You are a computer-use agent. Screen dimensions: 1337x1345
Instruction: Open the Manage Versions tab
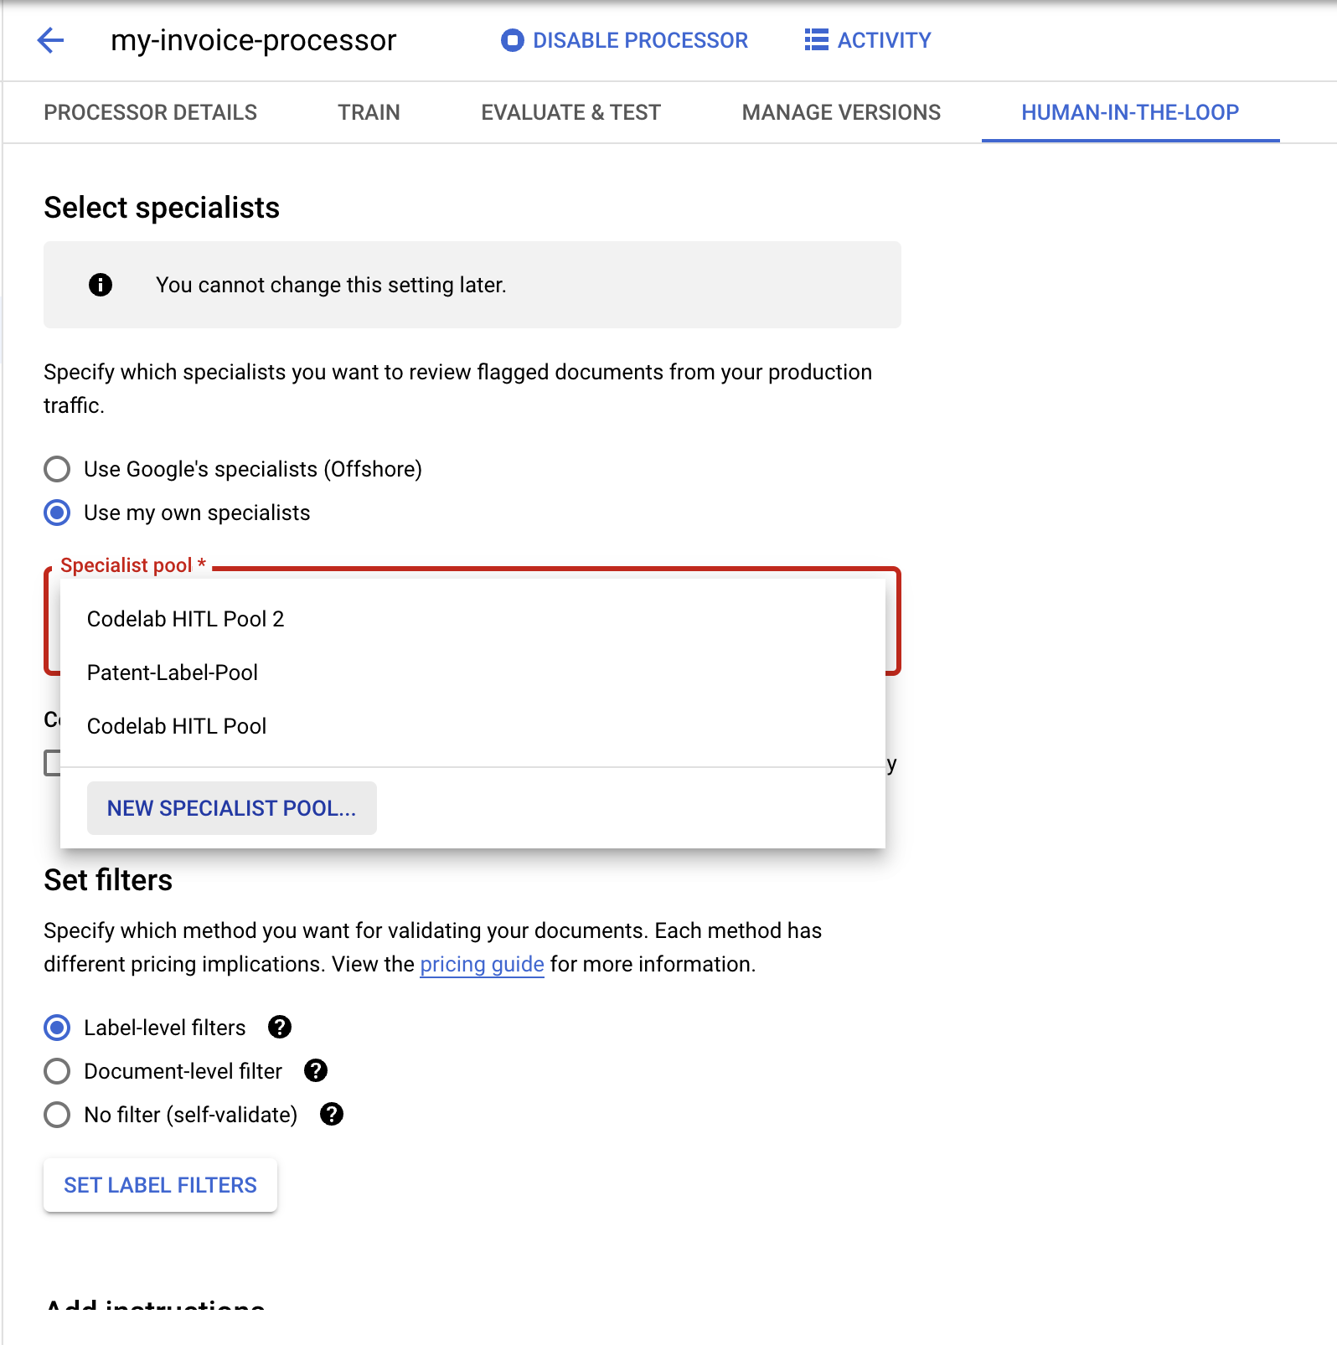841,112
